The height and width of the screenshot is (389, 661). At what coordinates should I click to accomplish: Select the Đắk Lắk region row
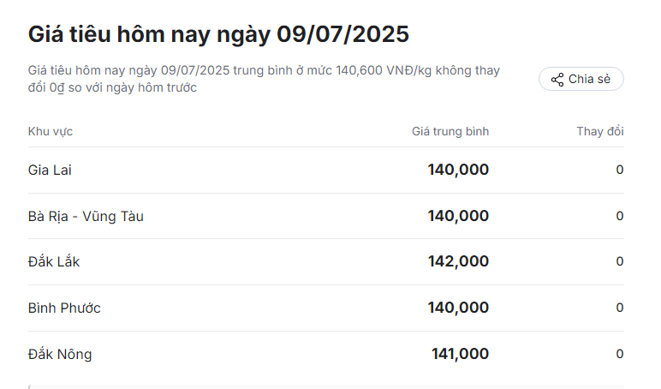pyautogui.click(x=326, y=261)
